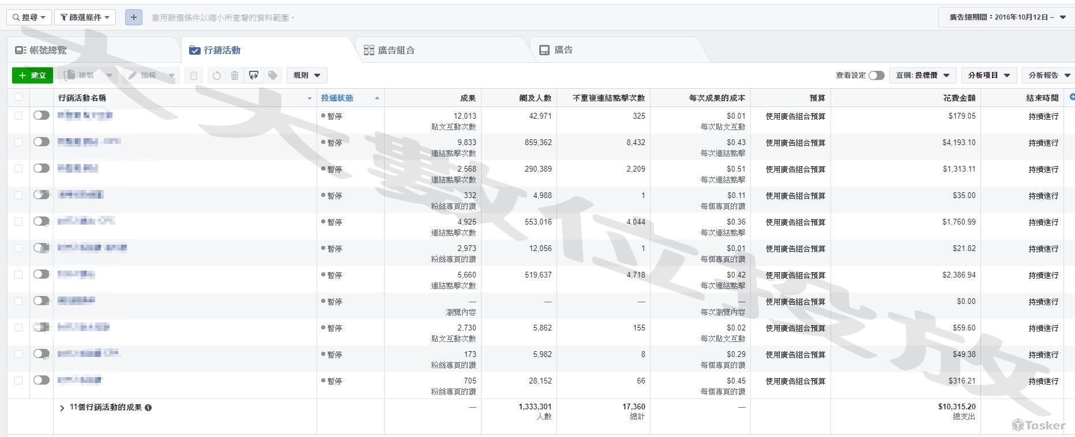Click the revert circular arrow icon

point(216,75)
